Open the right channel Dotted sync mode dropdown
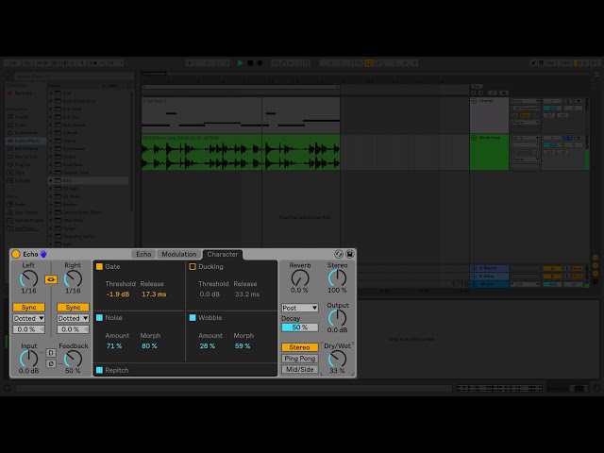604x453 pixels. (x=73, y=319)
